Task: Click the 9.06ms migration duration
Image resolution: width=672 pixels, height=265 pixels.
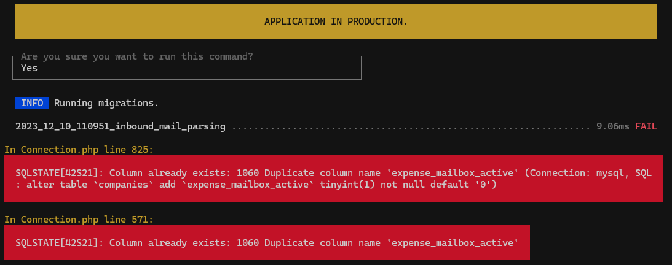Action: 612,126
